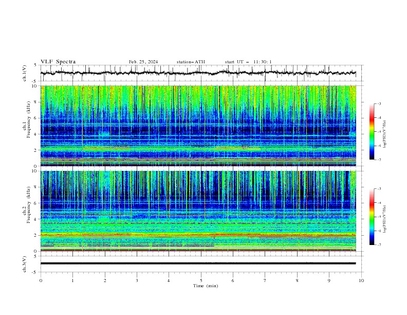The image size is (407, 315).
Task: Click the ch.3 black waveform band
Action: click(x=198, y=264)
